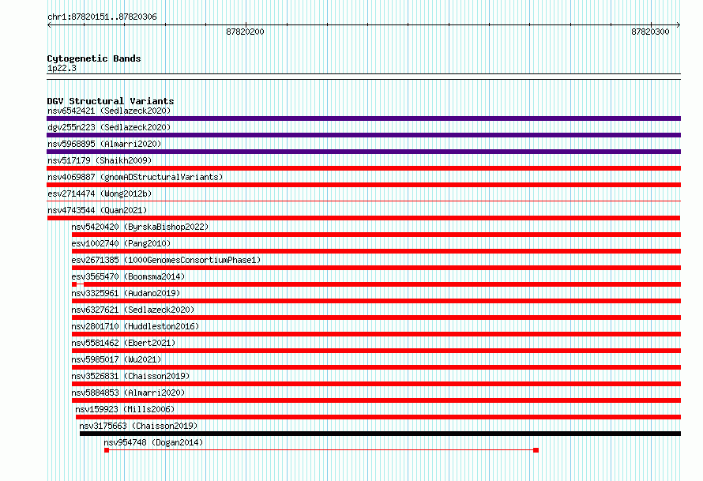Viewport: 703px width, 481px height.
Task: Select the nsv5985017 (Wu2021) label
Action: [x=116, y=359]
